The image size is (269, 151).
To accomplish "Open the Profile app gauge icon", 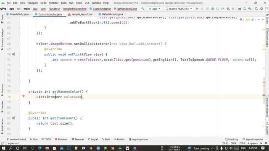I will [223, 8].
